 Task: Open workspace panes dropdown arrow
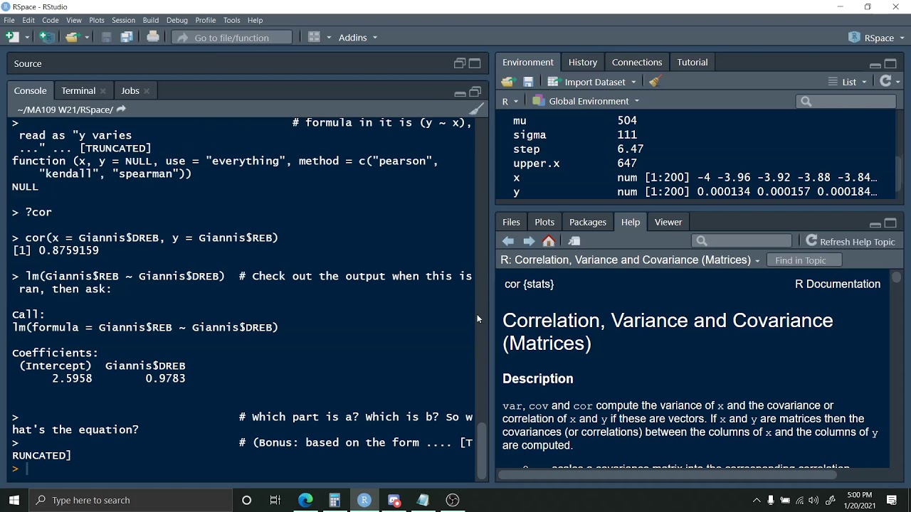pyautogui.click(x=329, y=38)
